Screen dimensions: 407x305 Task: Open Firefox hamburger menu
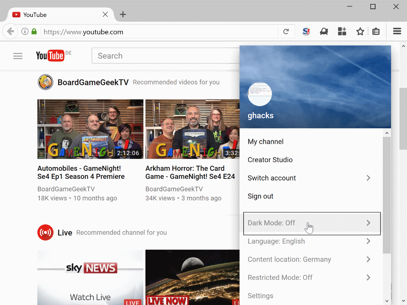pyautogui.click(x=397, y=32)
